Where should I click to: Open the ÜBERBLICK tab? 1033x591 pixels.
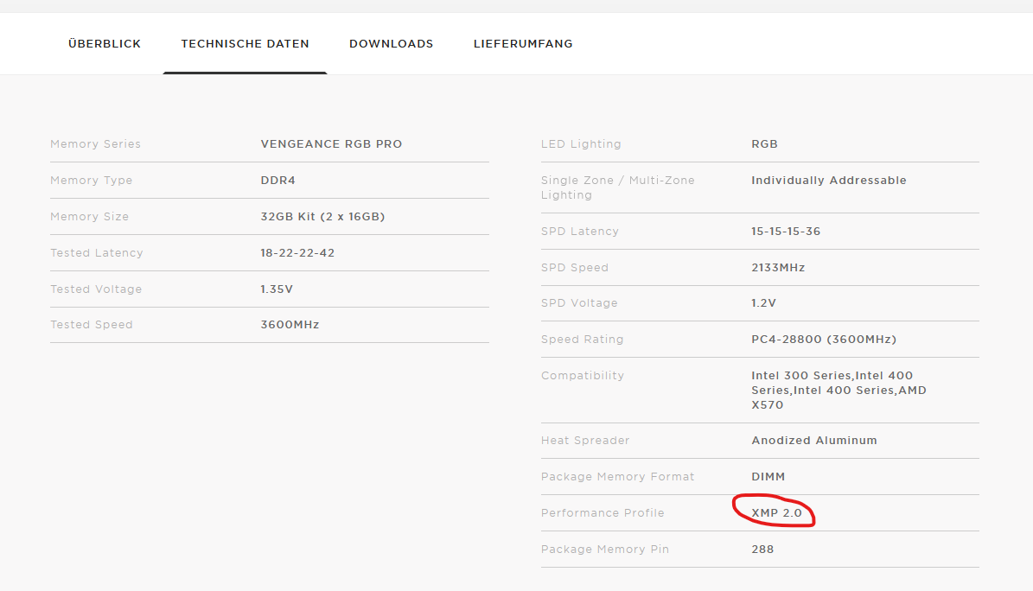(104, 43)
